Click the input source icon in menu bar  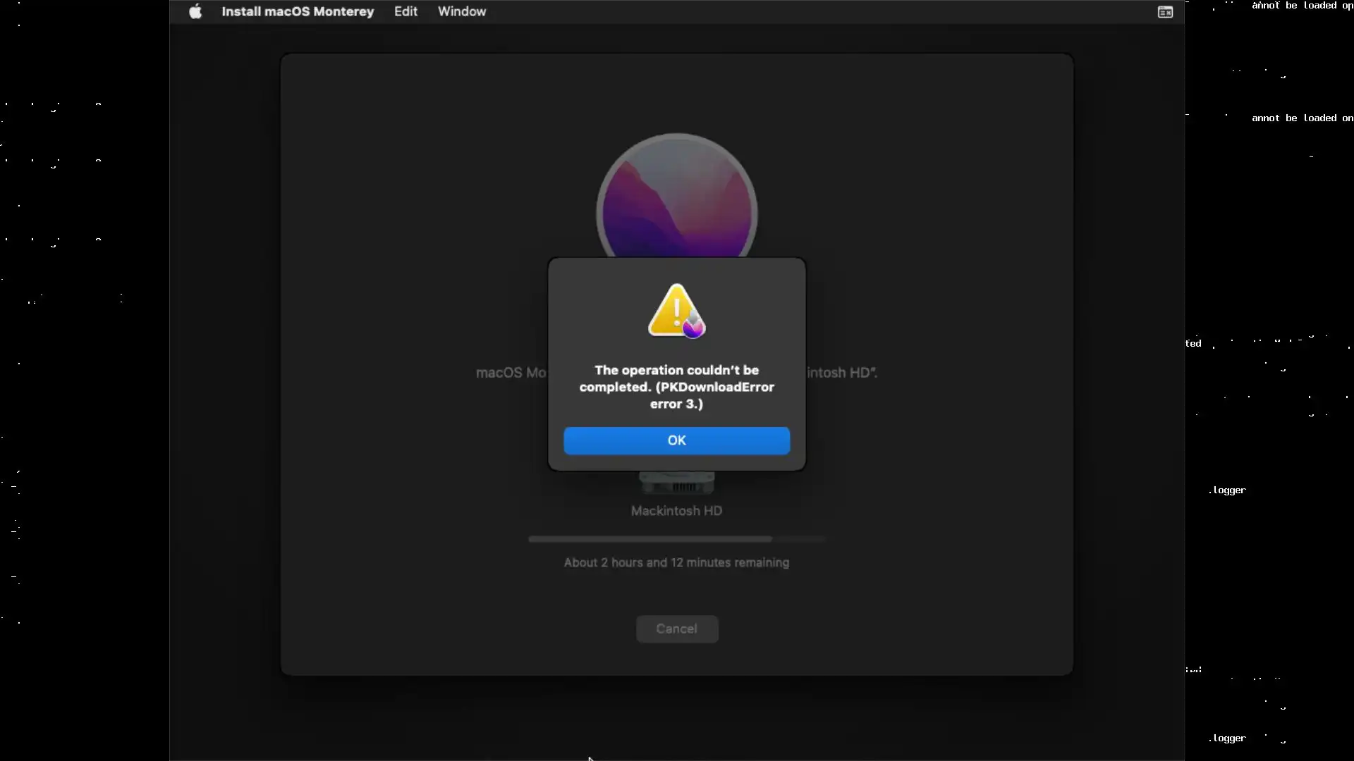1165,12
